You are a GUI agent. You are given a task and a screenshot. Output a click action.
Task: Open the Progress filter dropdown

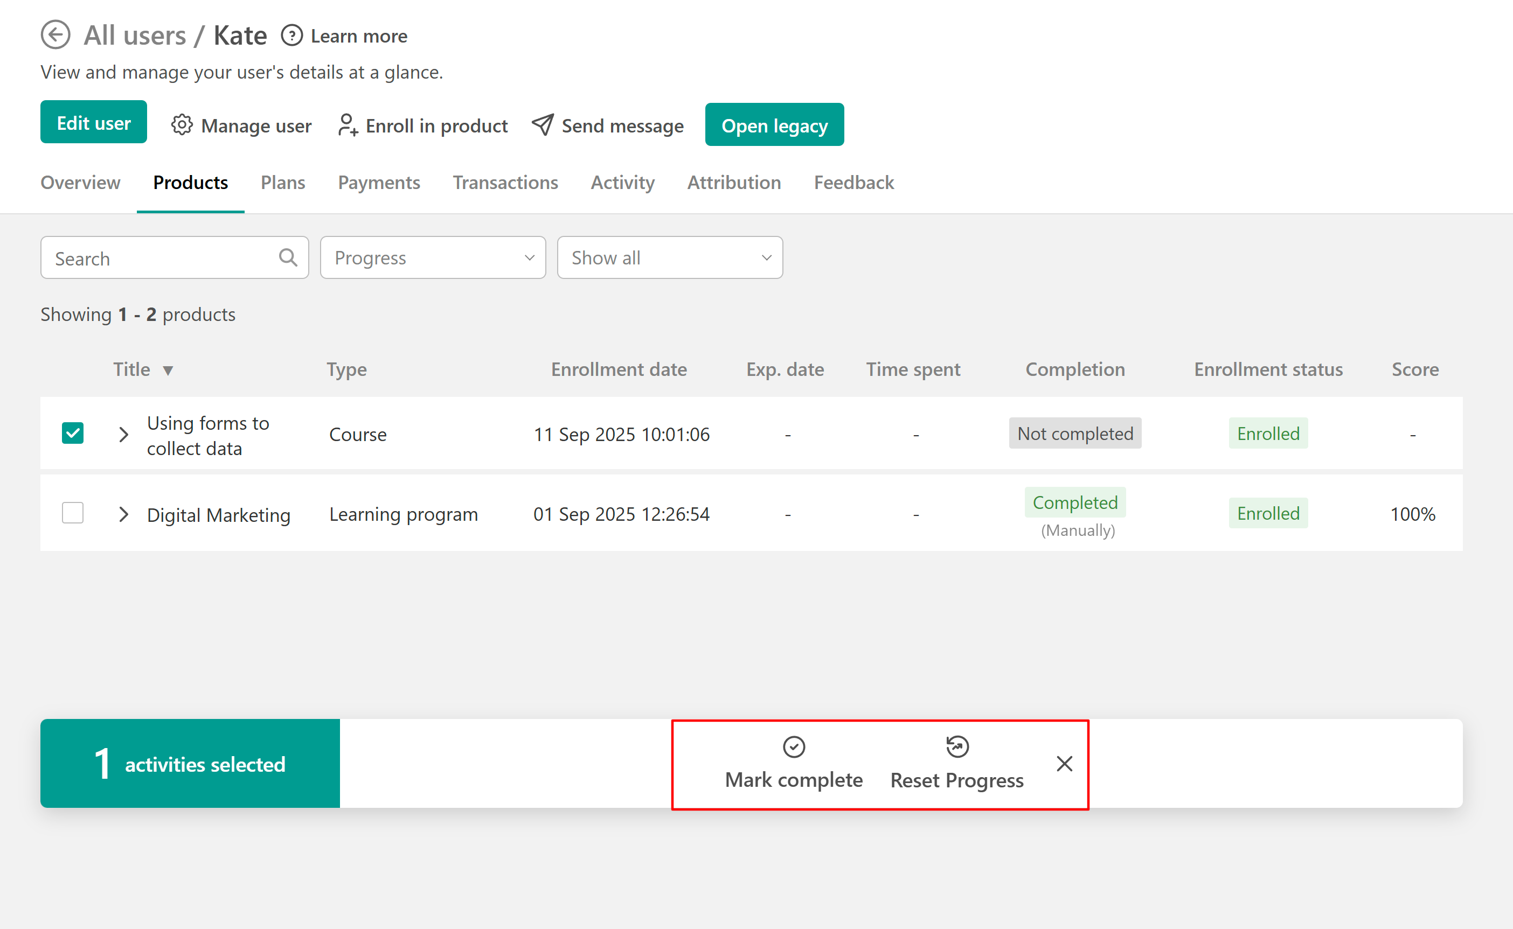point(433,257)
